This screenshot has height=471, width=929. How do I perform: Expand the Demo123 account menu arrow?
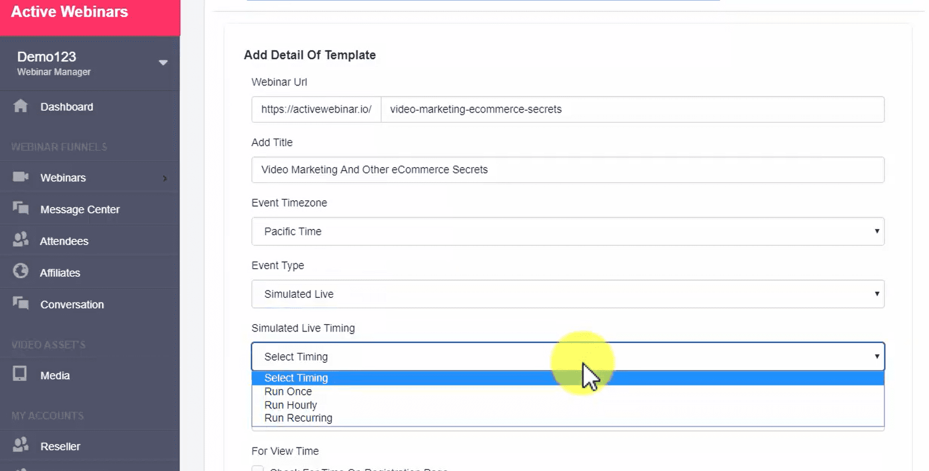click(x=163, y=63)
